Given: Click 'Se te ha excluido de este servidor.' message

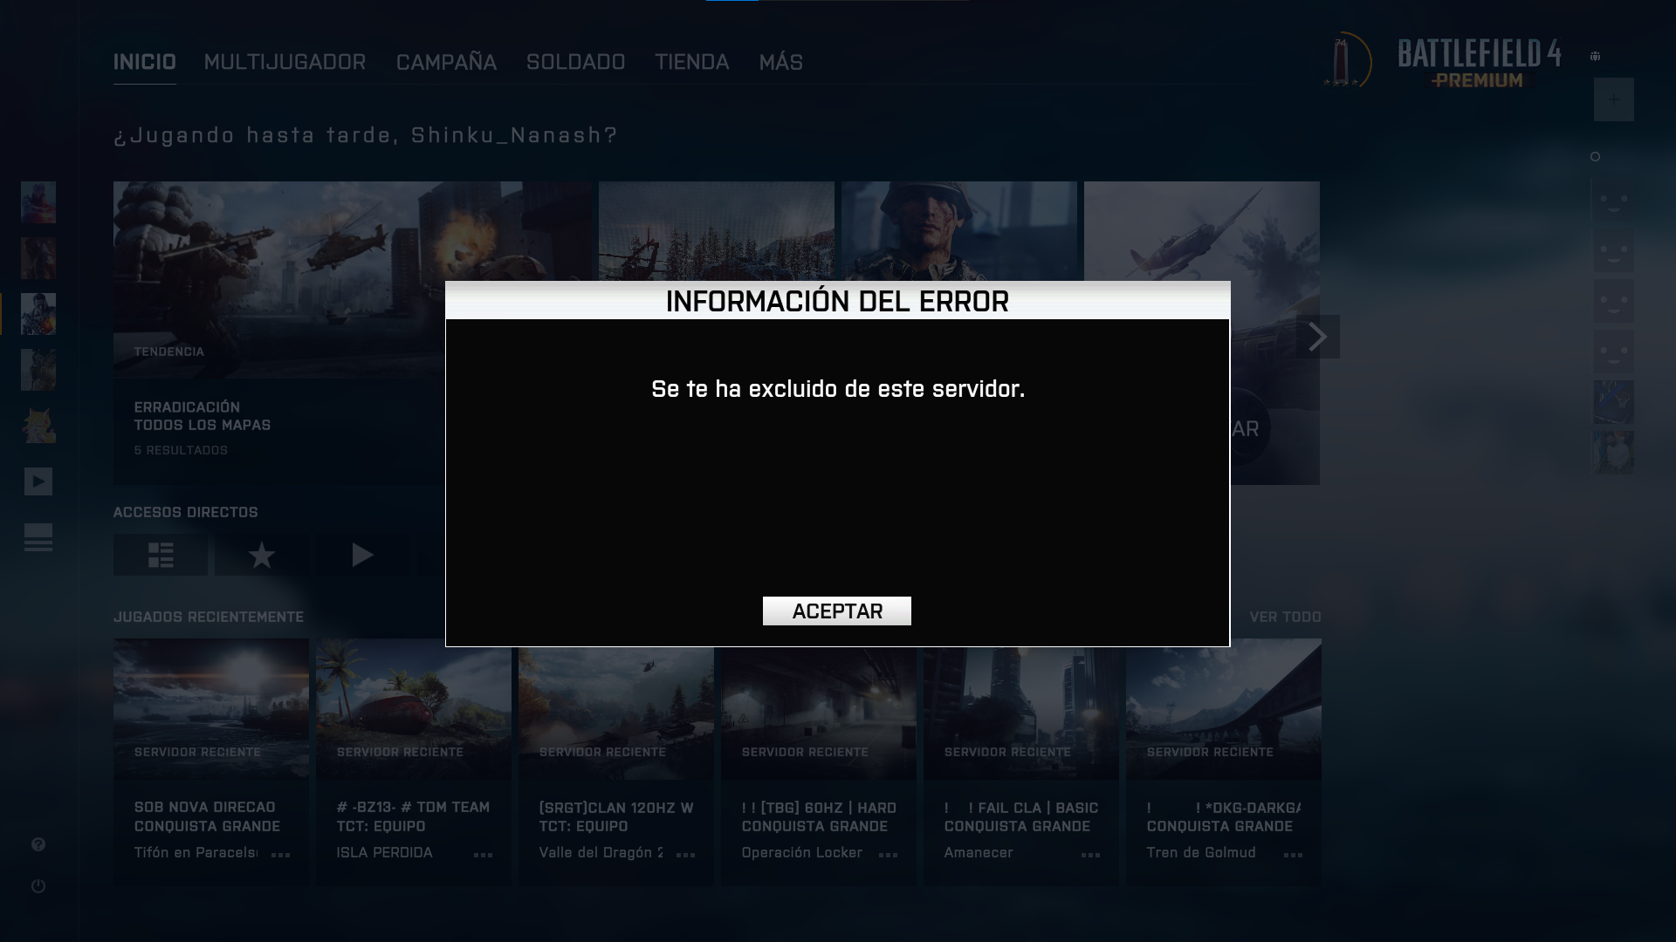Looking at the screenshot, I should [x=838, y=389].
